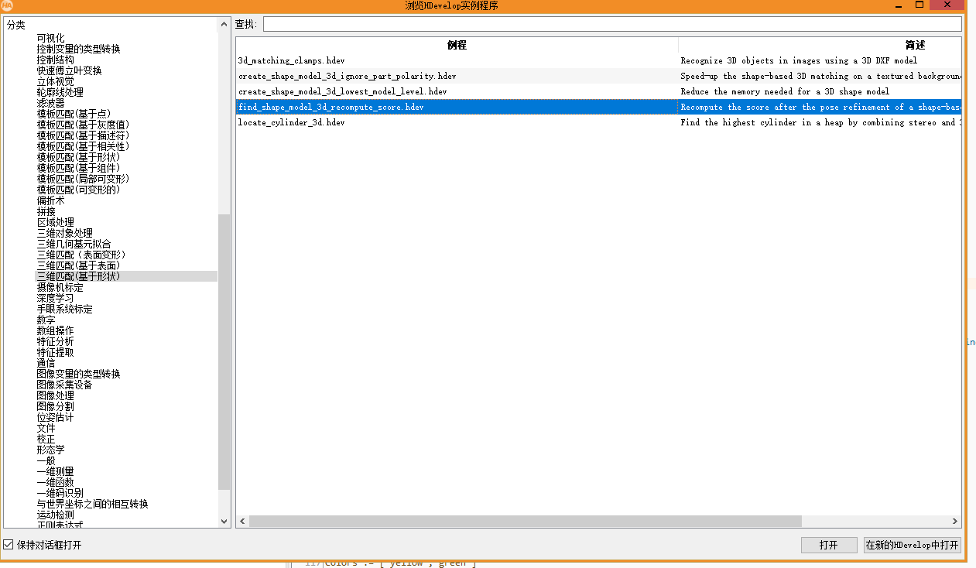Select the 模板匹配(基于形状) category
Viewport: 976px width, 568px height.
point(78,157)
